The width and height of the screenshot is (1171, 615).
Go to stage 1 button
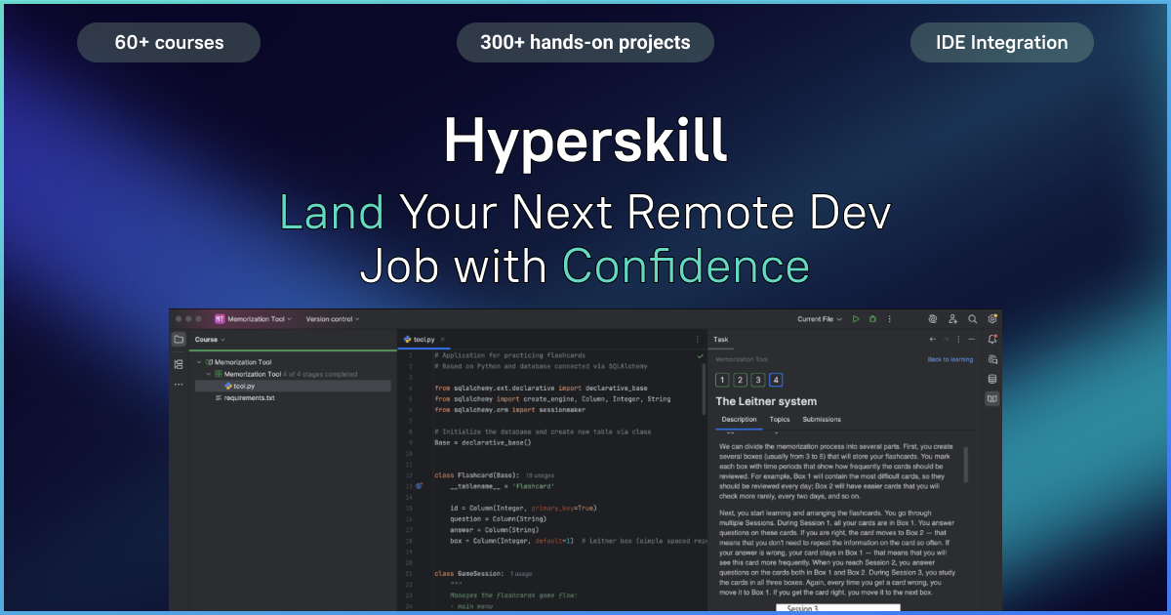pos(722,380)
